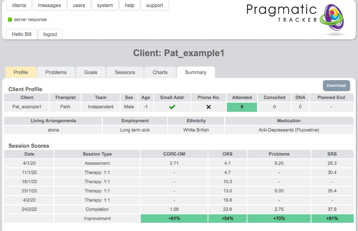Screen dimensions: 358x231
Task: Click the green server response status indicator
Action: (x=10, y=20)
